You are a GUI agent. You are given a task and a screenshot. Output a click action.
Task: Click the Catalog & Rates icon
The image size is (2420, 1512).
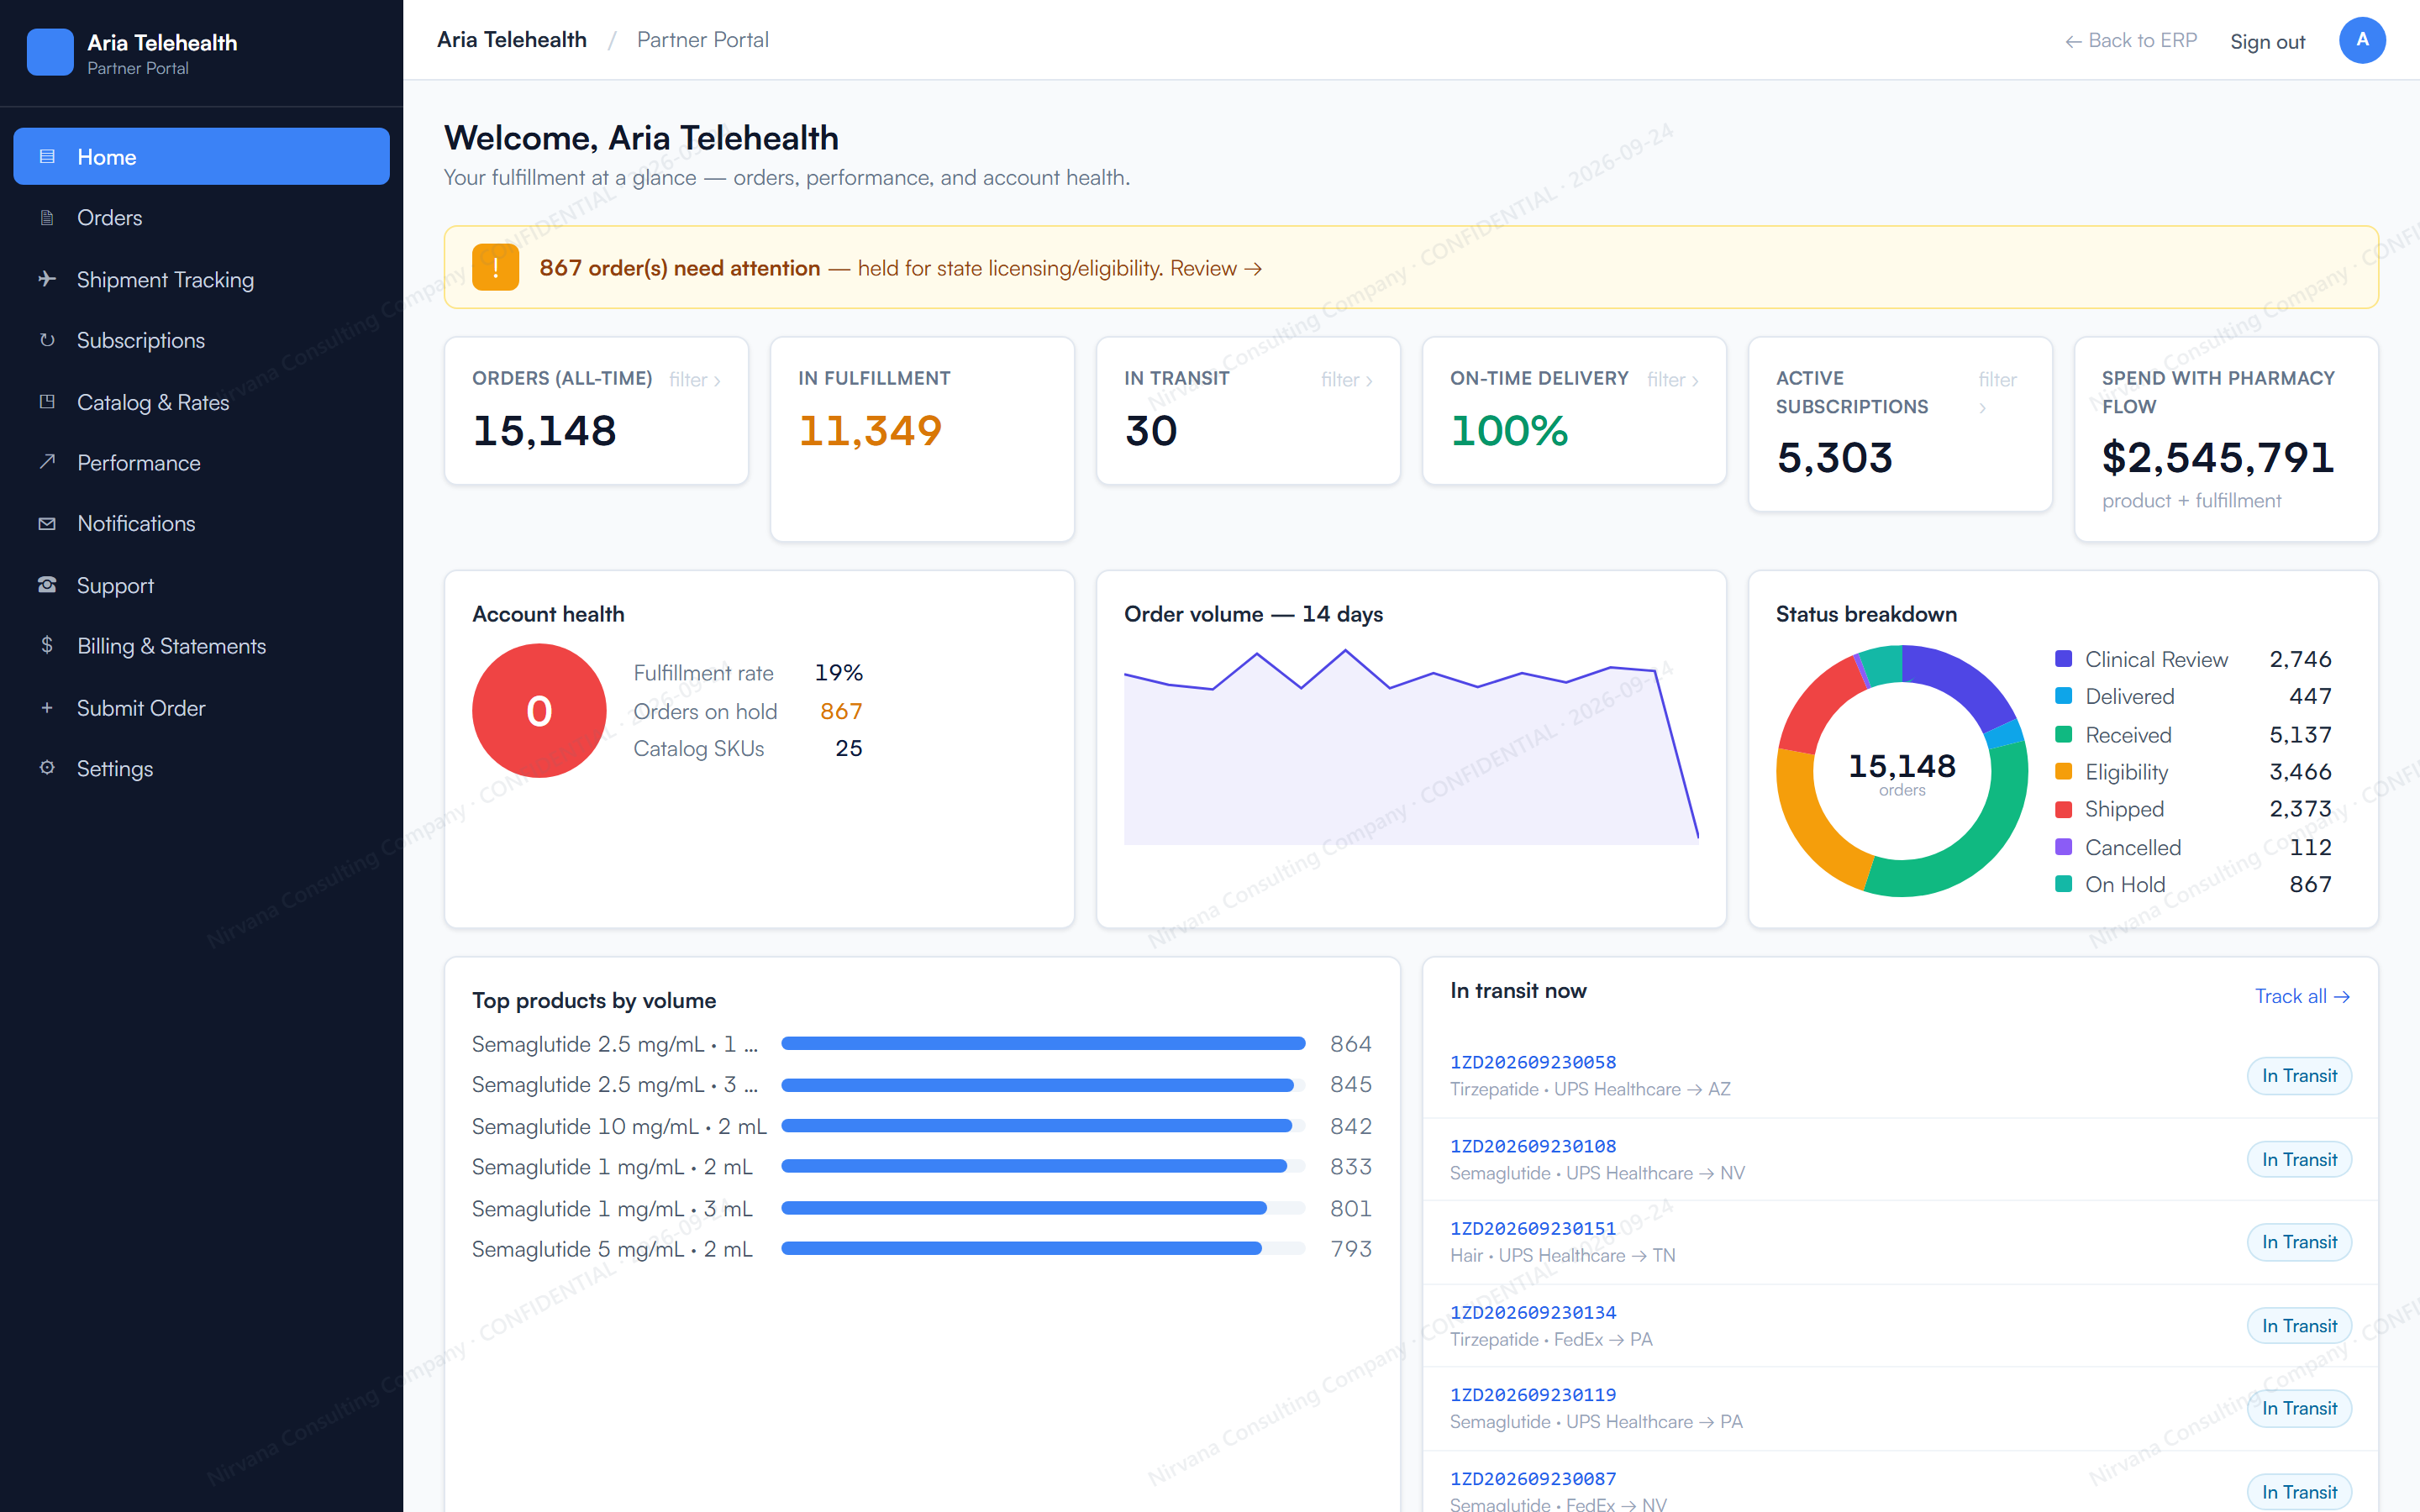click(x=47, y=402)
